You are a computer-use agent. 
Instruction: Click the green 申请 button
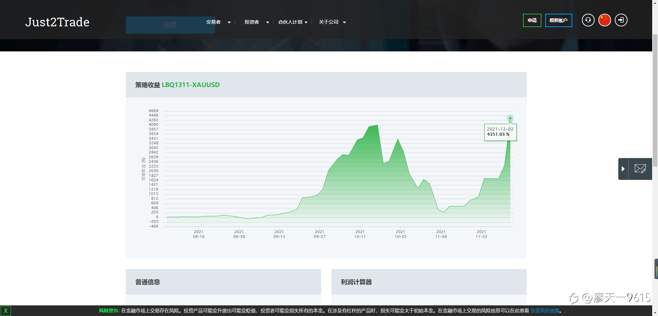532,20
